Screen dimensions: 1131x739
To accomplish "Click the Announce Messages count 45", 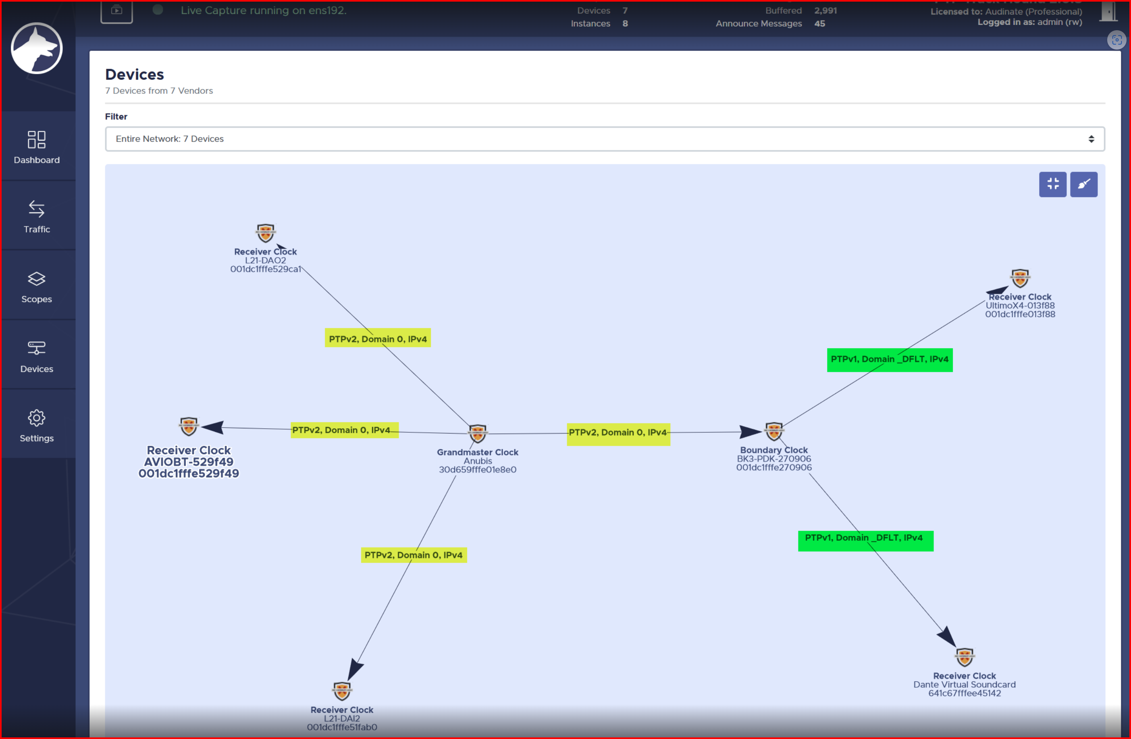I will (819, 23).
